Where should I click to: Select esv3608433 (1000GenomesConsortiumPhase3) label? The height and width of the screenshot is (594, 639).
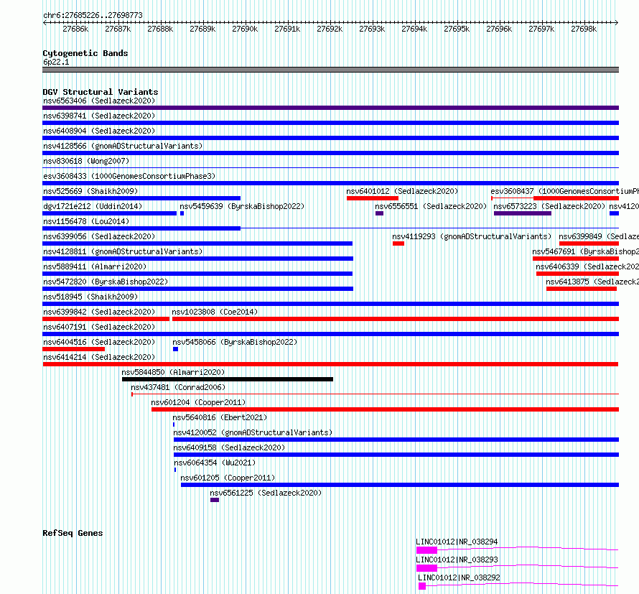pyautogui.click(x=129, y=176)
